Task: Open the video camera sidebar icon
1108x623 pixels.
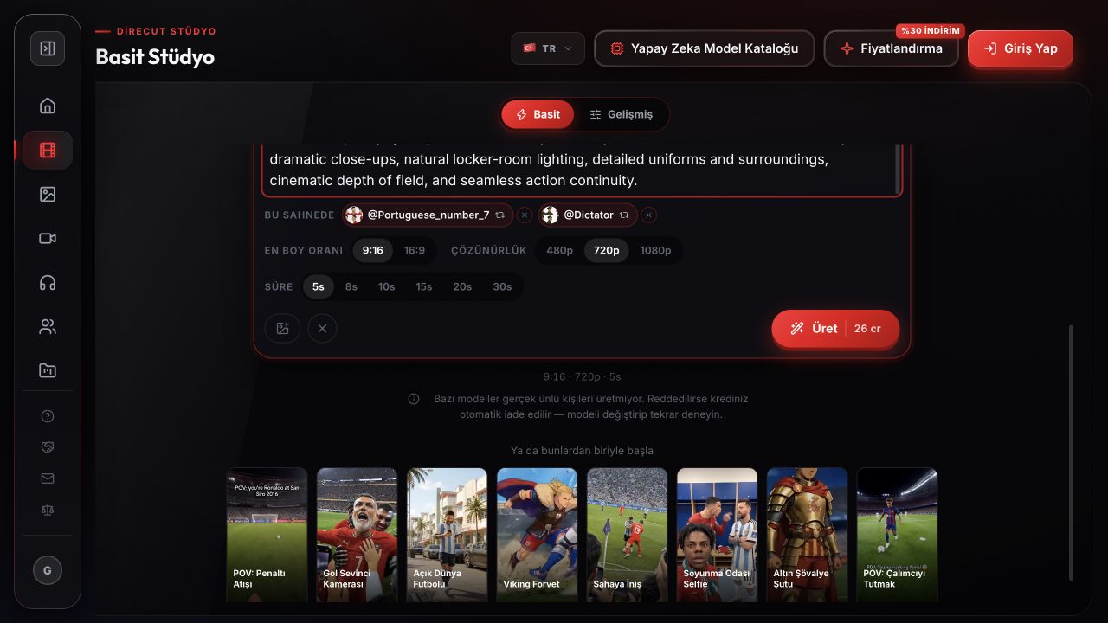Action: coord(48,239)
